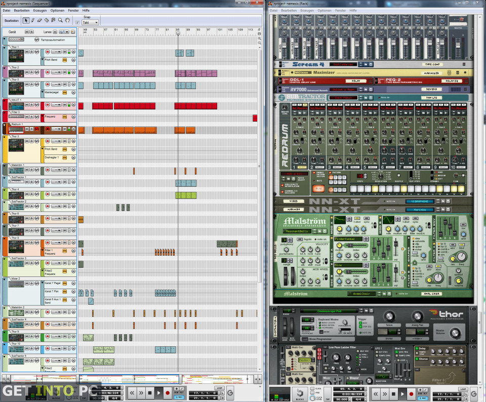Screen dimensions: 486x402
Task: Click the Dub plus icon in Rack transport
Action: click(420, 390)
